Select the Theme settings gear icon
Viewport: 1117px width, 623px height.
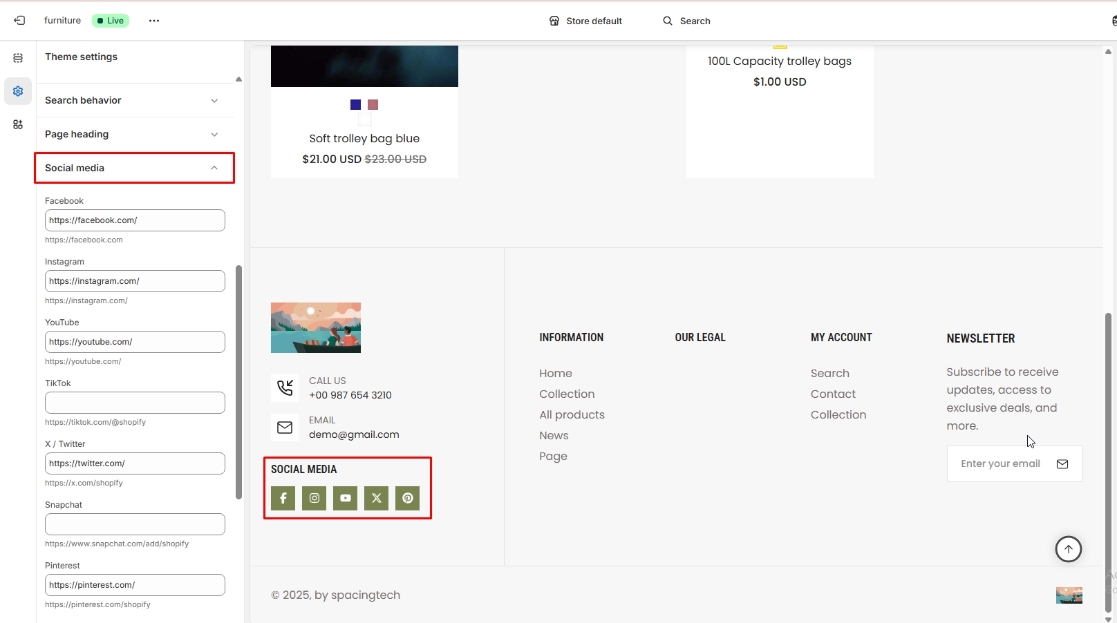pos(18,91)
